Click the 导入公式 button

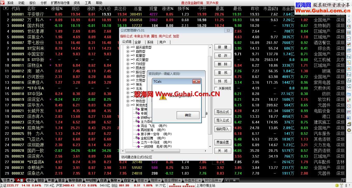(223, 120)
